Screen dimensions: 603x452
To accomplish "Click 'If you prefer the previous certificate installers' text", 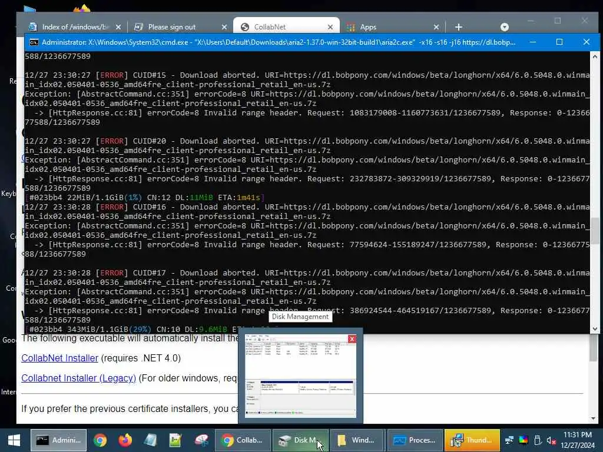I will [x=130, y=408].
